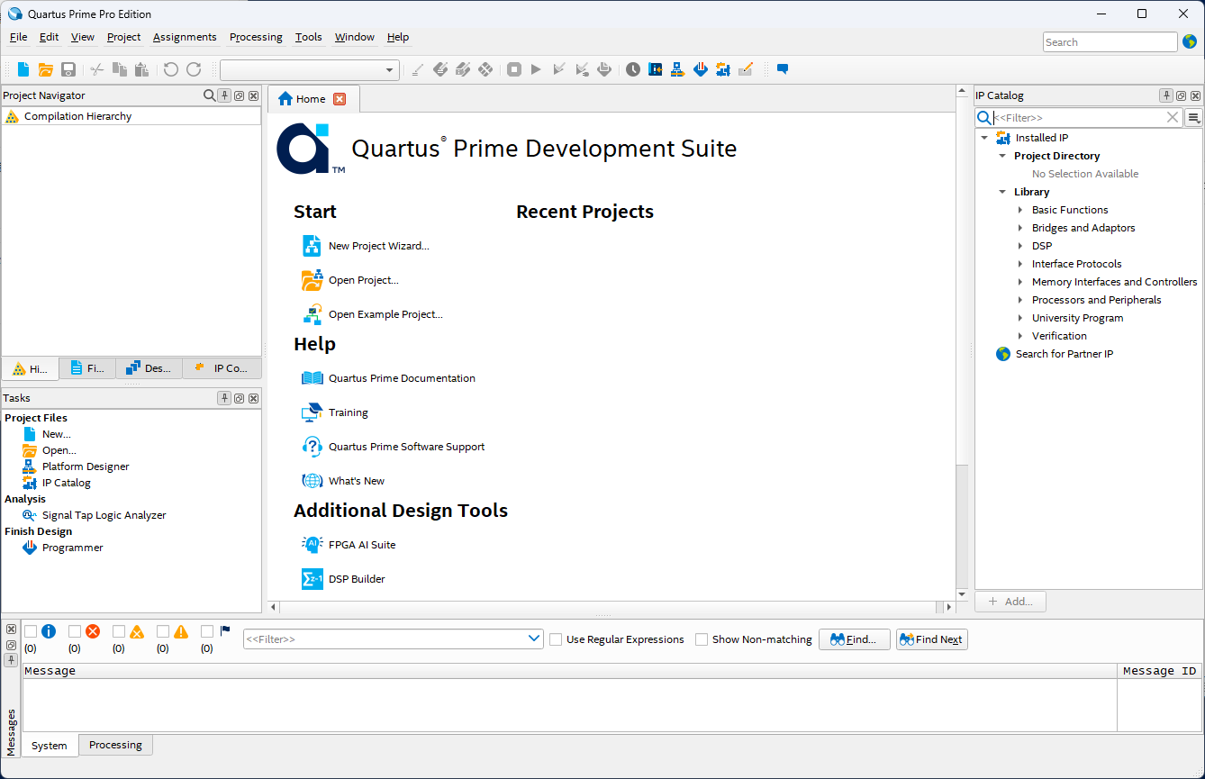Open Signal Tap Logic Analyzer task
1205x779 pixels.
[x=104, y=515]
